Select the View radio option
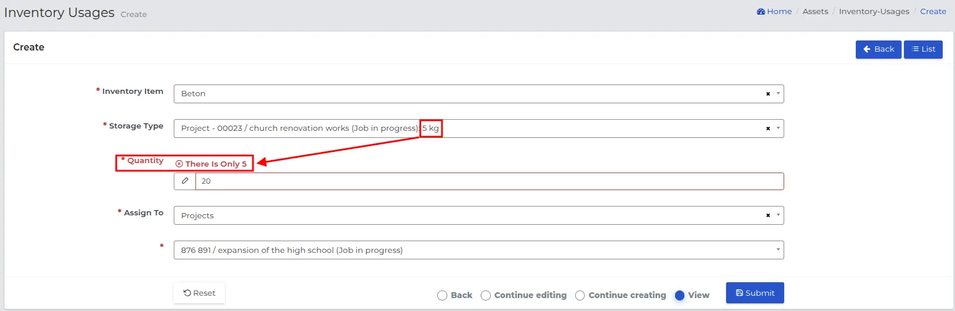The width and height of the screenshot is (955, 311). pos(680,296)
